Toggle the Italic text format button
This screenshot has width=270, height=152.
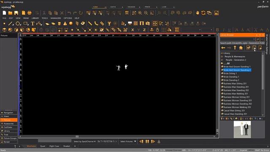[223, 30]
